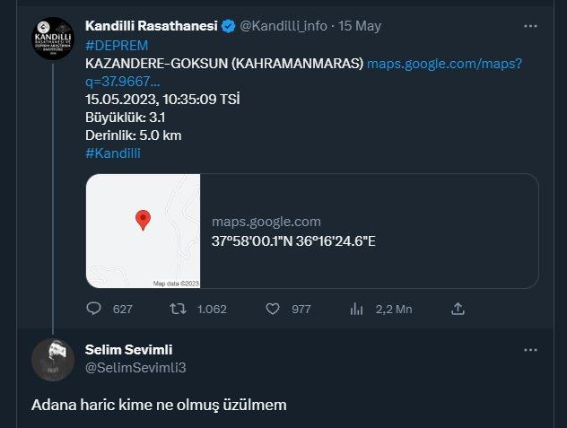Open the #DEPREM hashtag

coord(117,46)
